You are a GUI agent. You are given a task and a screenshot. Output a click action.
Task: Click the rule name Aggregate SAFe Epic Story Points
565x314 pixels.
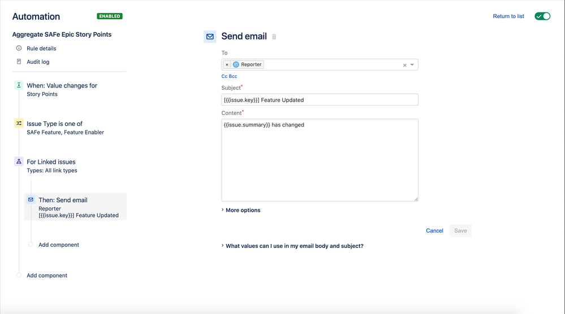click(x=62, y=34)
